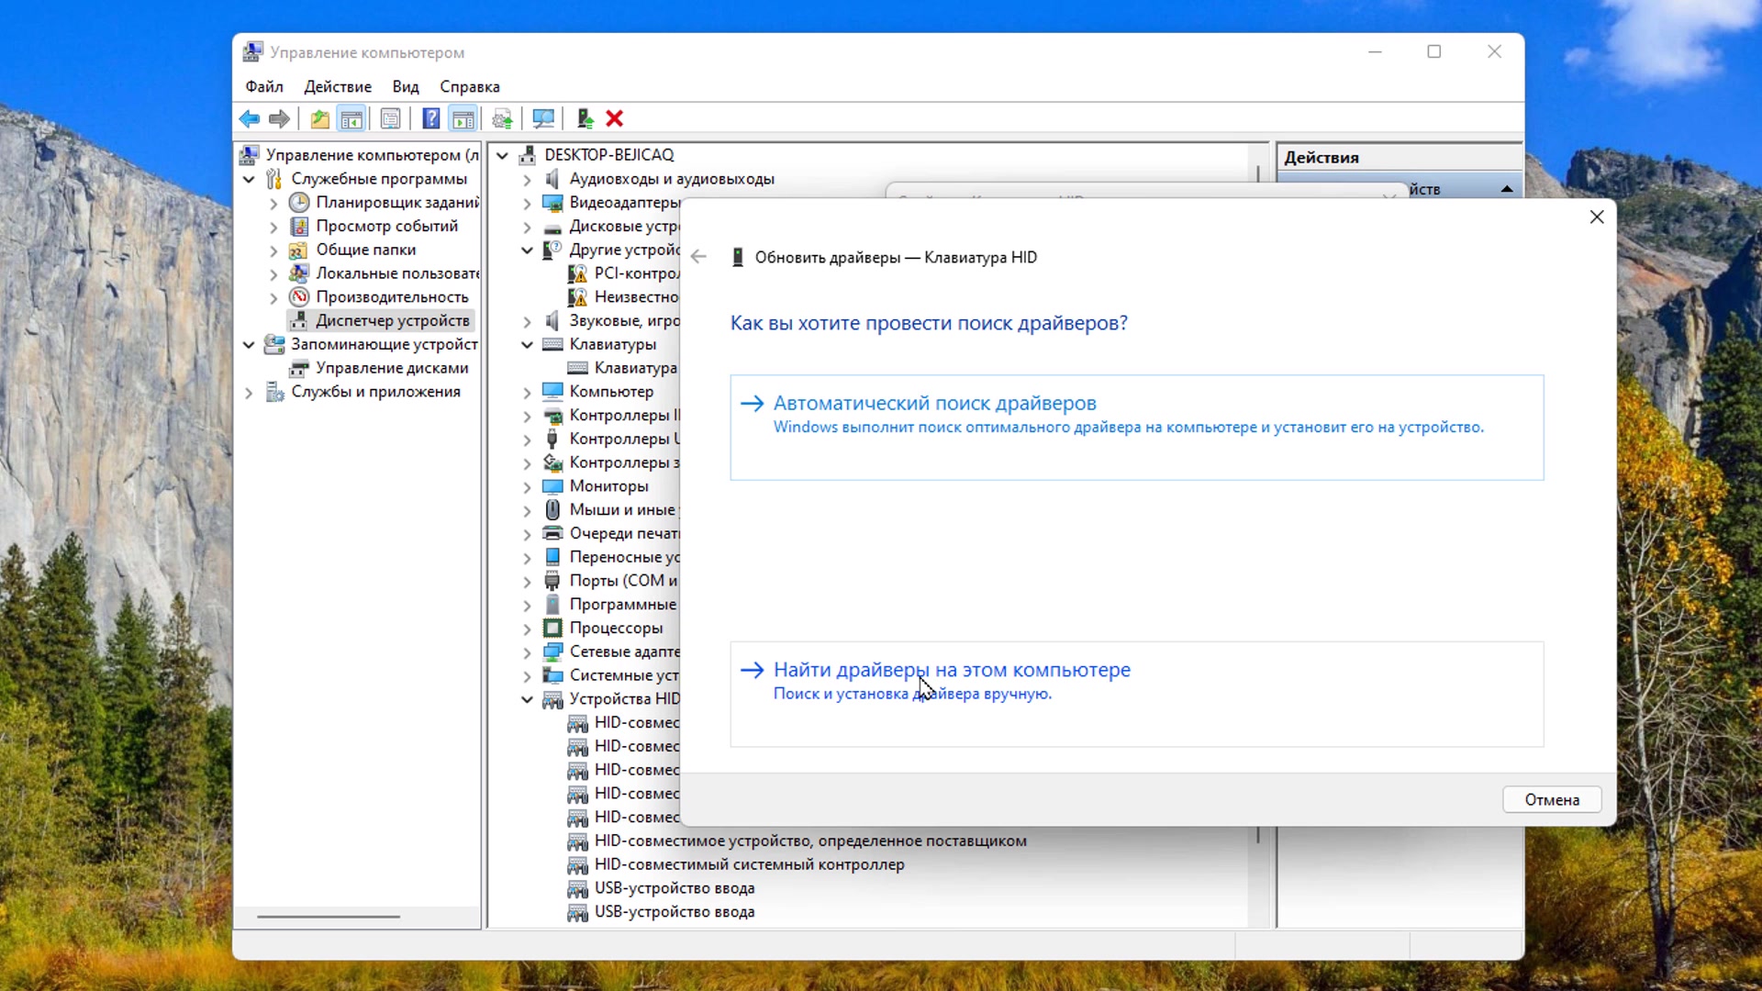Select Управление дисками option
Viewport: 1762px width, 991px height.
coord(390,367)
